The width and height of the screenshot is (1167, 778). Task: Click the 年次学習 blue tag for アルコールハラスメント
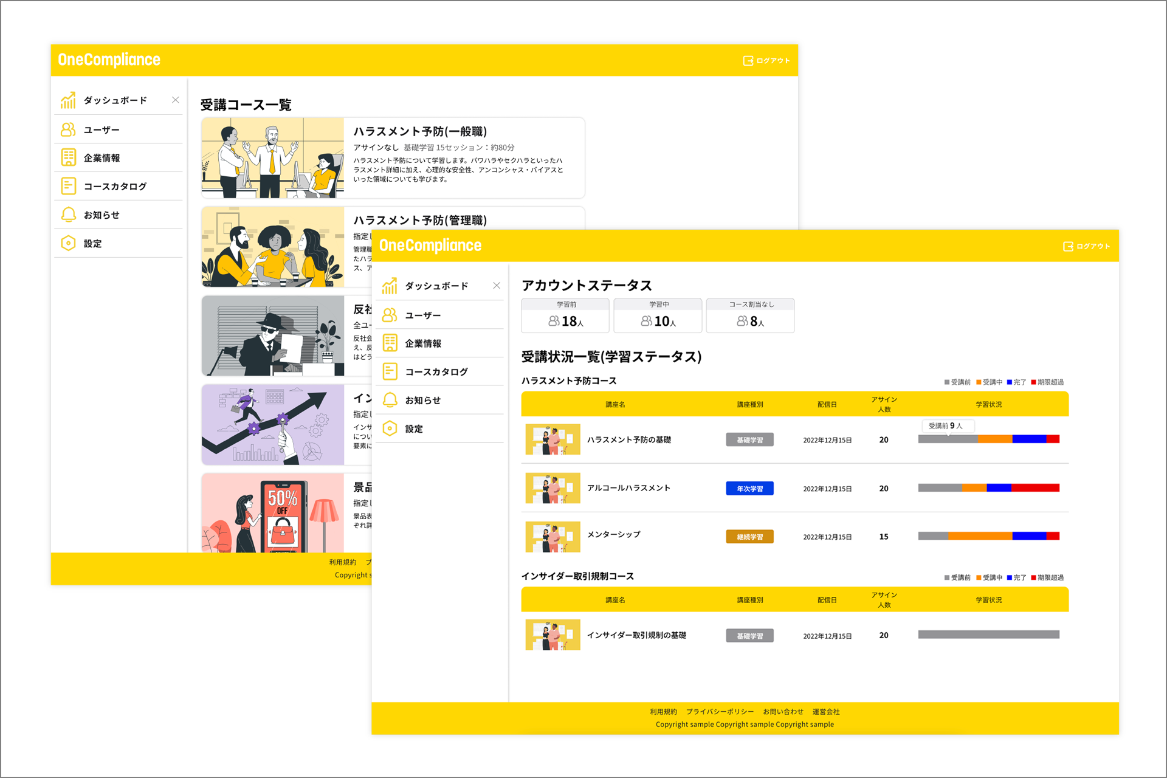[x=749, y=489]
